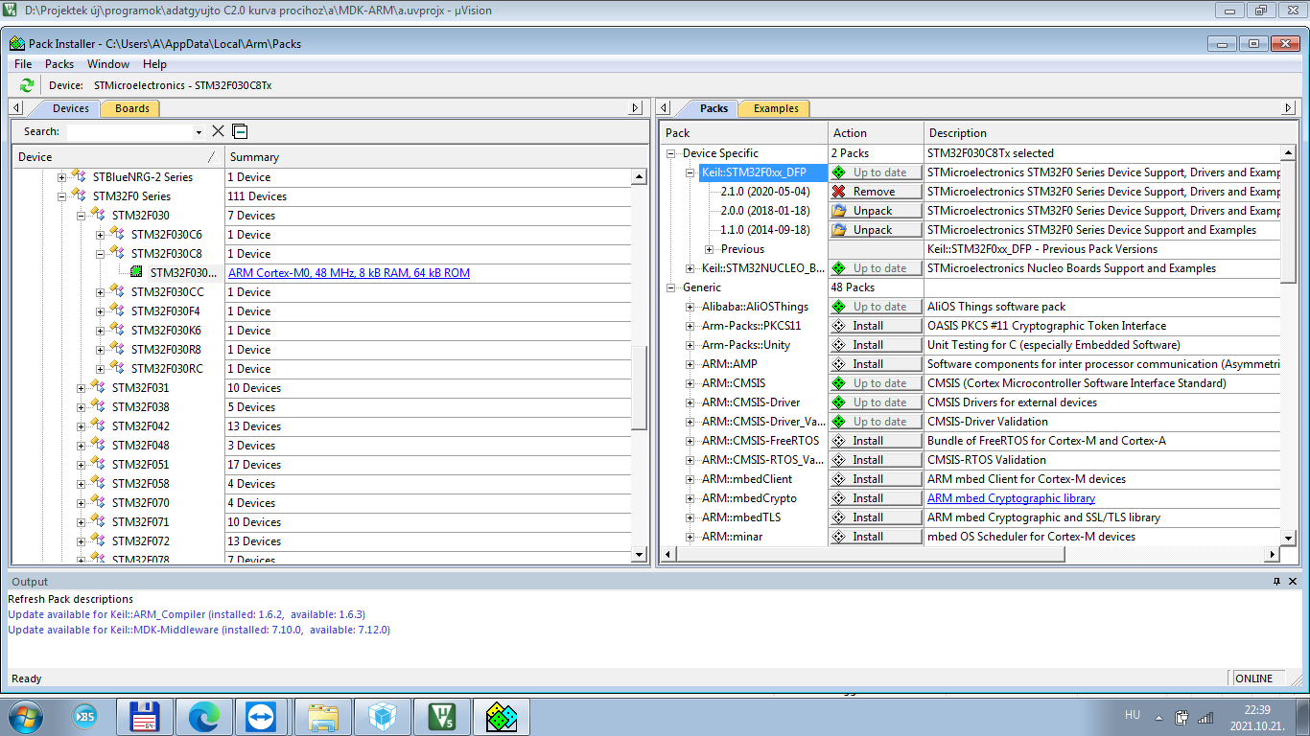The width and height of the screenshot is (1310, 736).
Task: Click Unpack for version 2.0.0 (2018-01-18)
Action: pos(876,211)
